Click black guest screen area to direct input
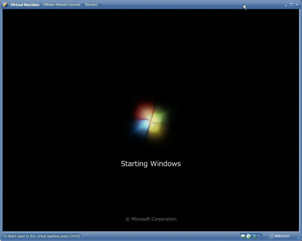302x241 pixels. click(72, 72)
